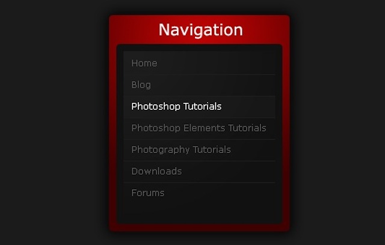Select the highlighted Photoshop Tutorials item
Viewport: 385px width, 245px height.
click(199, 107)
